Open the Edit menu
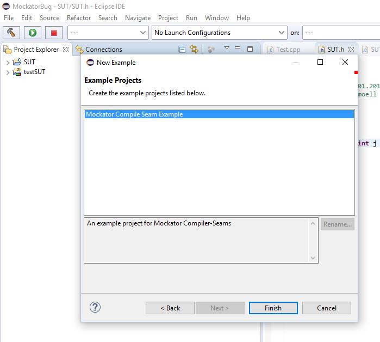Viewport: 380px width, 342px height. point(27,18)
